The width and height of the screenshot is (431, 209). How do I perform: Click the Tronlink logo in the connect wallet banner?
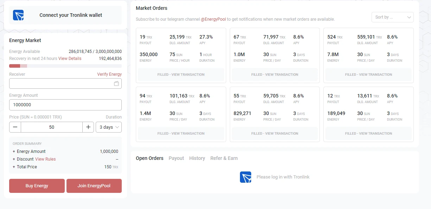coord(18,15)
